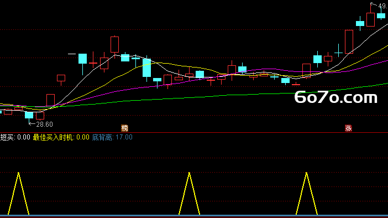Viewport: 388px width, 218px height.
Task: Click the peak of the third yellow signal spike
Action: (x=306, y=173)
